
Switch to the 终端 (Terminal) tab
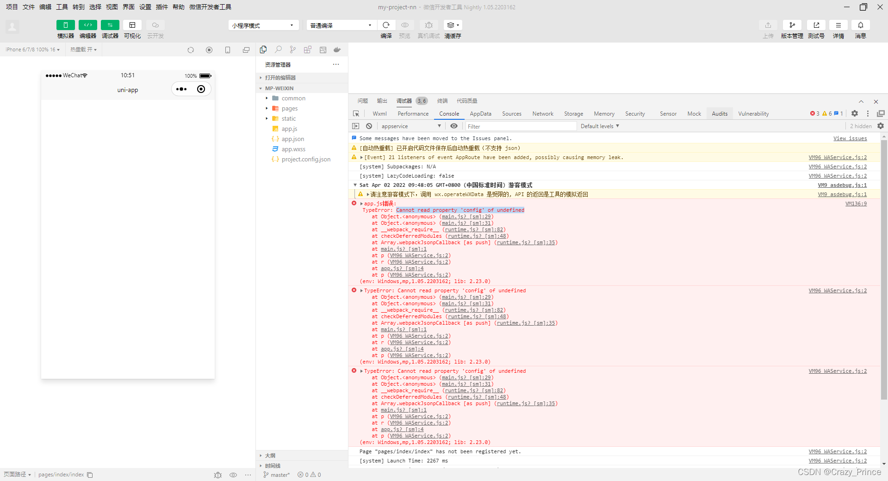coord(443,101)
